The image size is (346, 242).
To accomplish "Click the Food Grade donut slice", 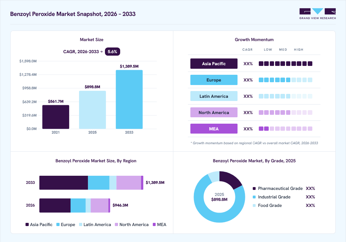I will (x=214, y=176).
